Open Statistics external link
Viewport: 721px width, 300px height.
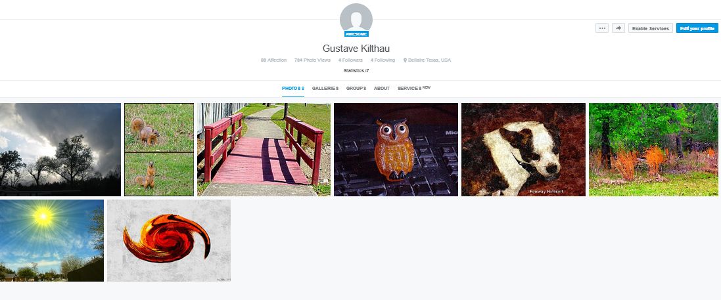click(x=356, y=71)
